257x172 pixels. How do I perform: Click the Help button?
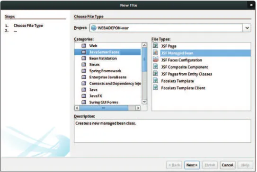[x=245, y=165]
